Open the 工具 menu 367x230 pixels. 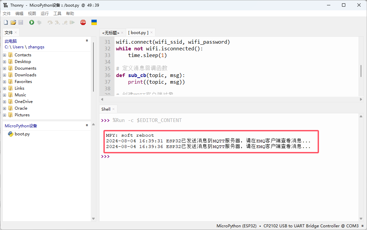coord(57,14)
